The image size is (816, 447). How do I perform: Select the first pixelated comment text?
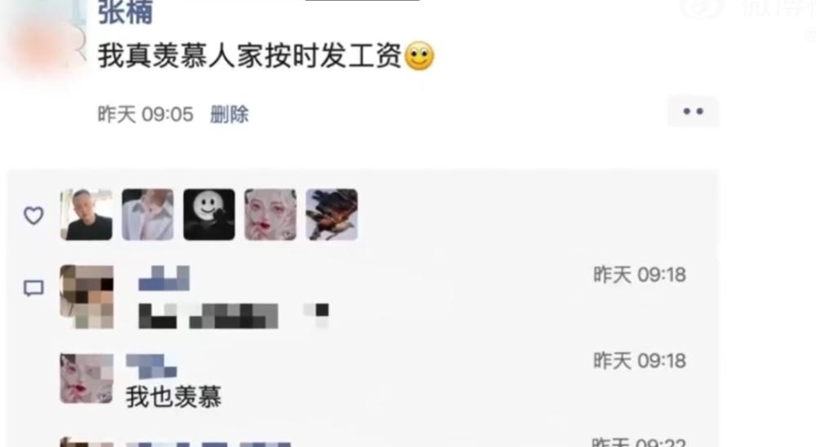[233, 316]
